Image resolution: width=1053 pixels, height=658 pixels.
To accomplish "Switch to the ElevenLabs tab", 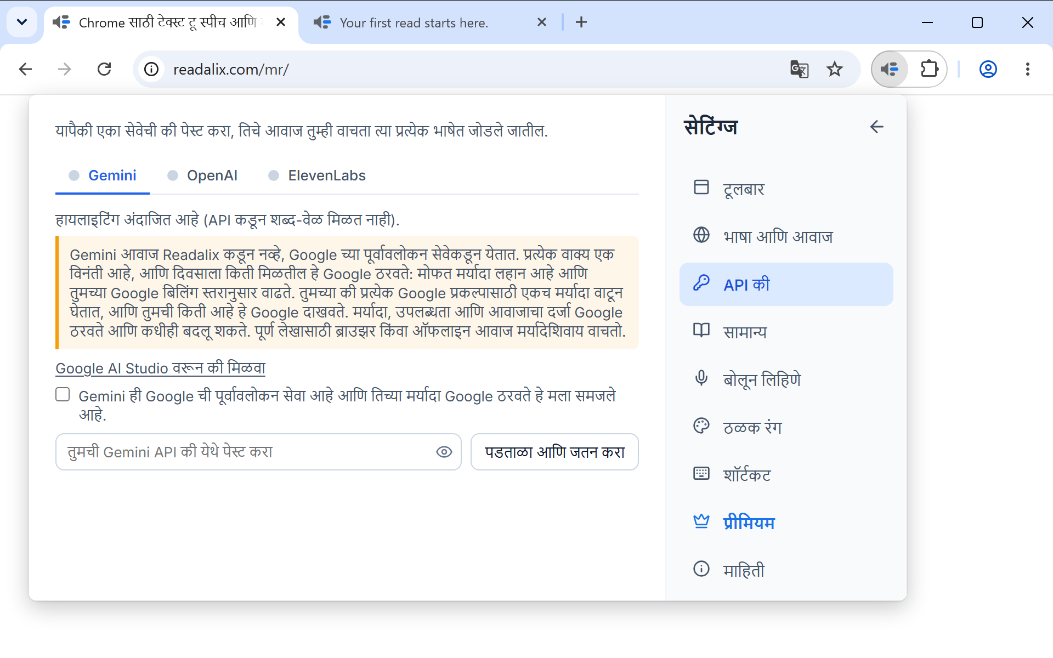I will pos(317,175).
